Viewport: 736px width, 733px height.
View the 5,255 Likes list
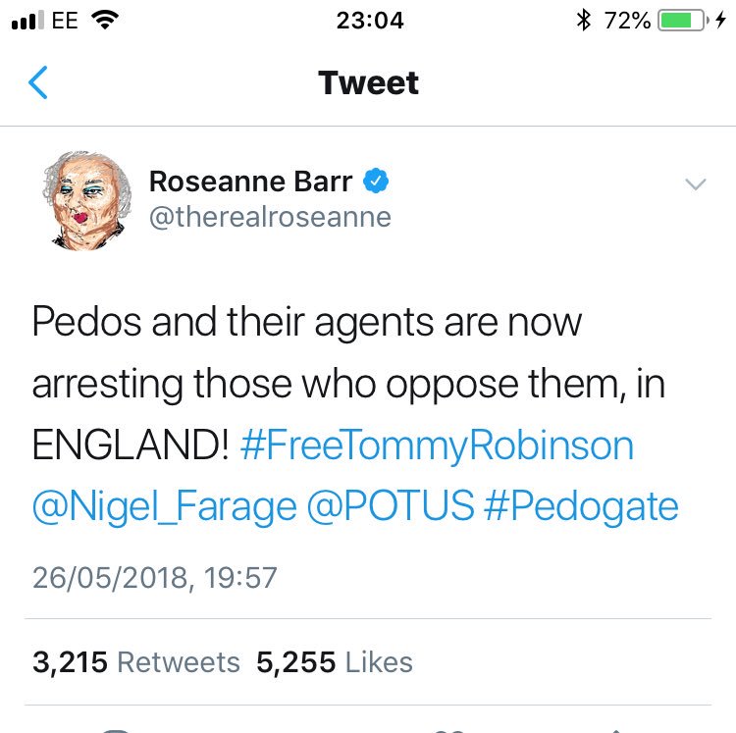pos(334,662)
